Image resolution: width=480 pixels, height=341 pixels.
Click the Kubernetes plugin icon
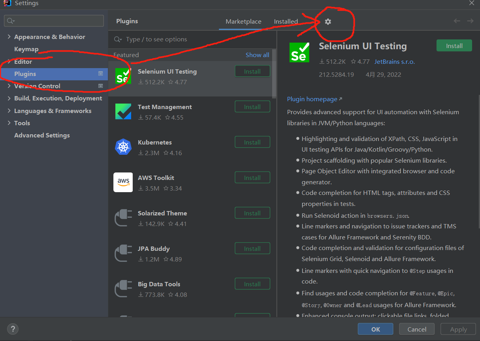(123, 147)
